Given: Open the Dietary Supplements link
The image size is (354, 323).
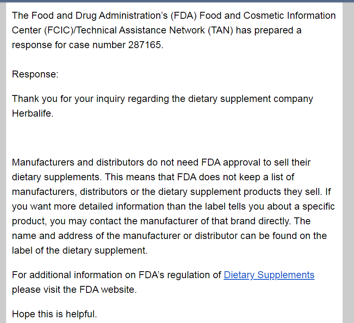Looking at the screenshot, I should [269, 275].
